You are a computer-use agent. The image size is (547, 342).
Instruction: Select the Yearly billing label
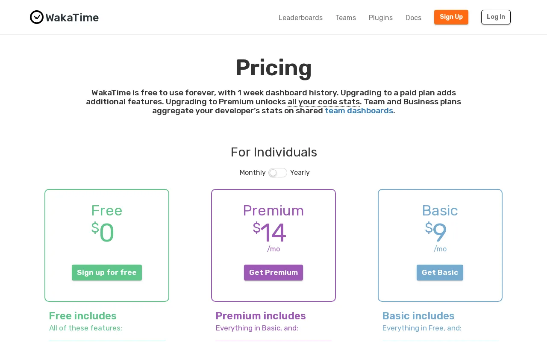click(x=300, y=173)
